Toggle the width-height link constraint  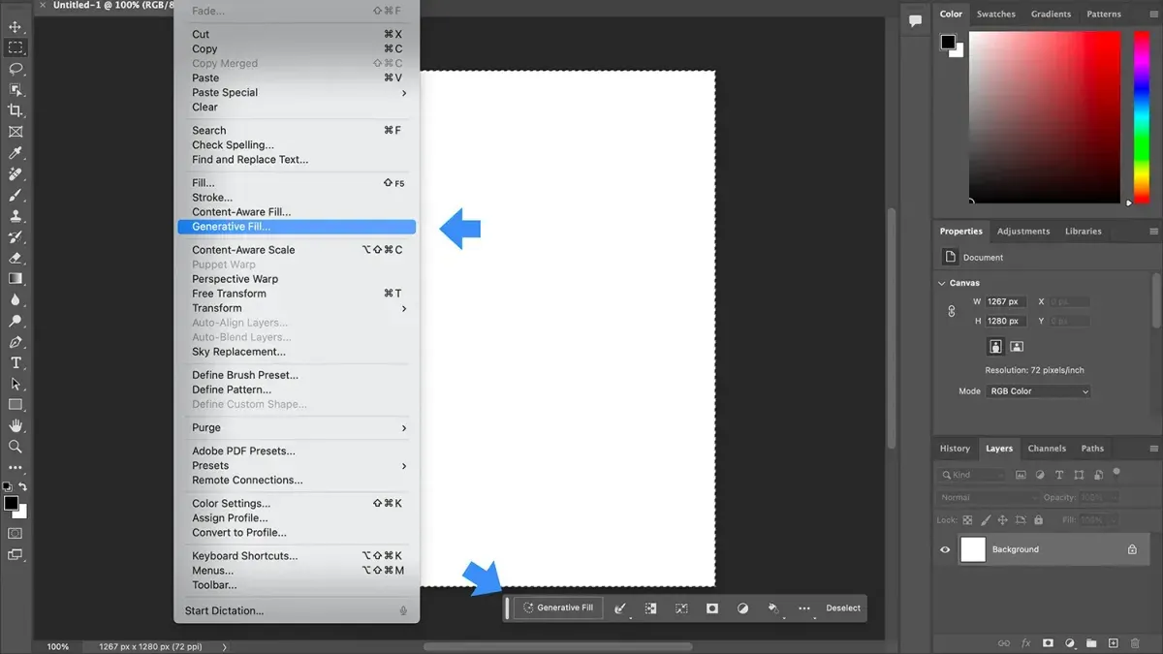tap(952, 311)
